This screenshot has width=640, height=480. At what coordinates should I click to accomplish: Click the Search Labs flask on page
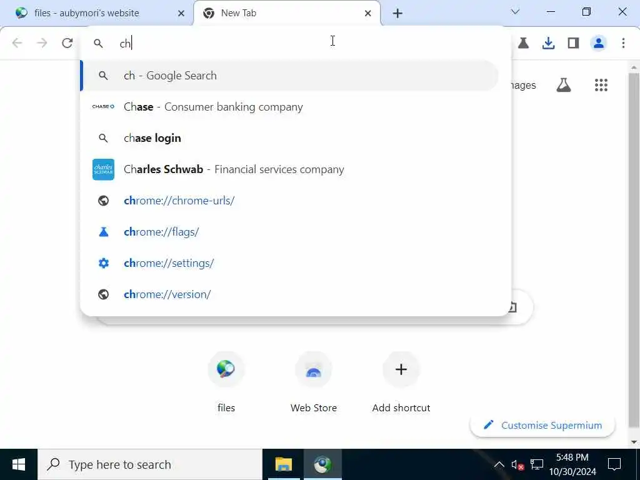(x=564, y=85)
